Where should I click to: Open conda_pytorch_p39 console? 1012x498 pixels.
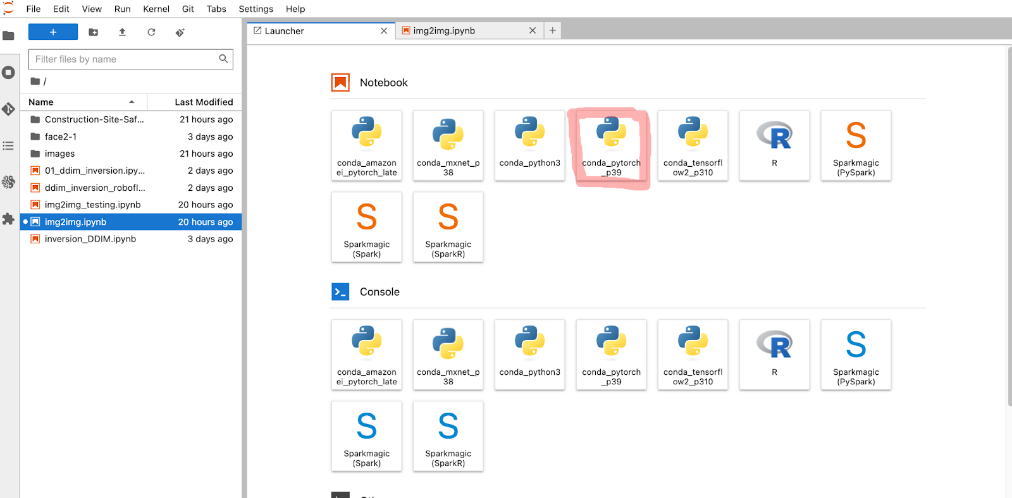pyautogui.click(x=612, y=355)
